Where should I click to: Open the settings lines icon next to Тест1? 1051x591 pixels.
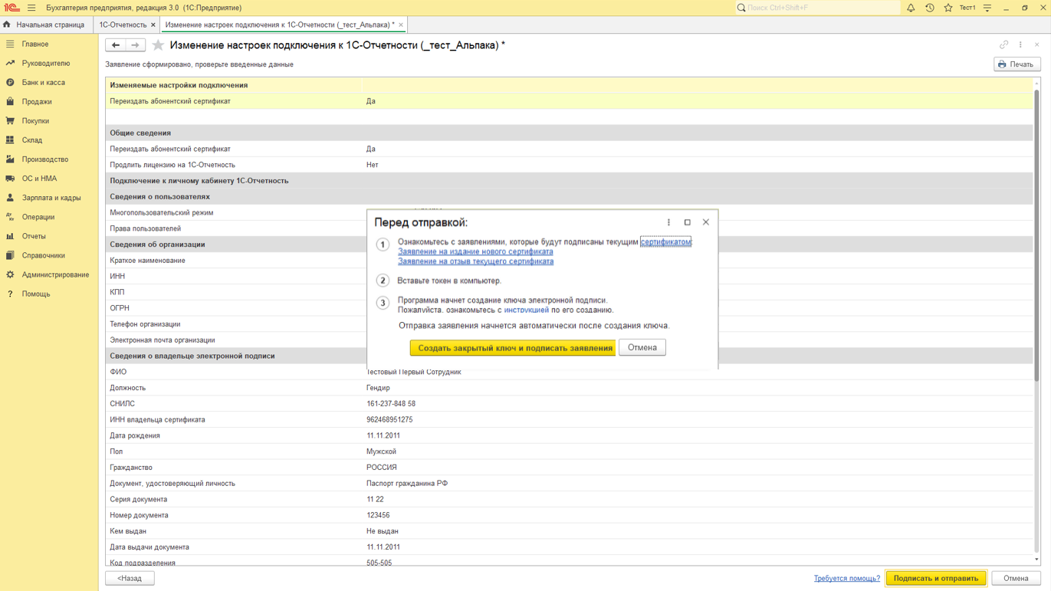[x=987, y=8]
